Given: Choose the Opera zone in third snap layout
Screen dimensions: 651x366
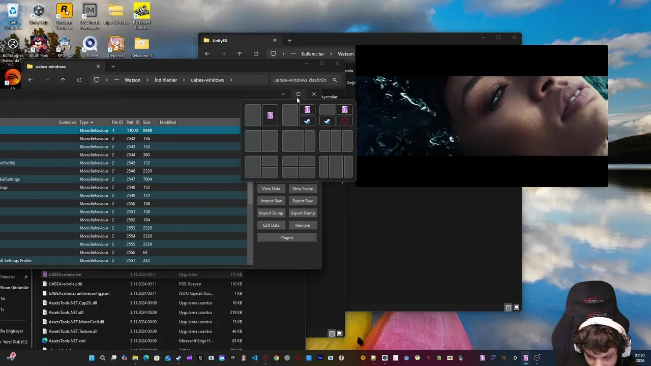Looking at the screenshot, I should click(345, 121).
